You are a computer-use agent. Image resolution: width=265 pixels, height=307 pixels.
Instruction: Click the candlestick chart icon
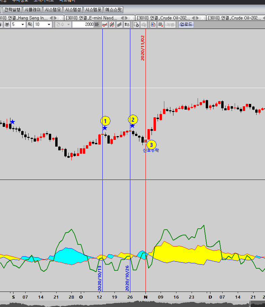pyautogui.click(x=153, y=25)
